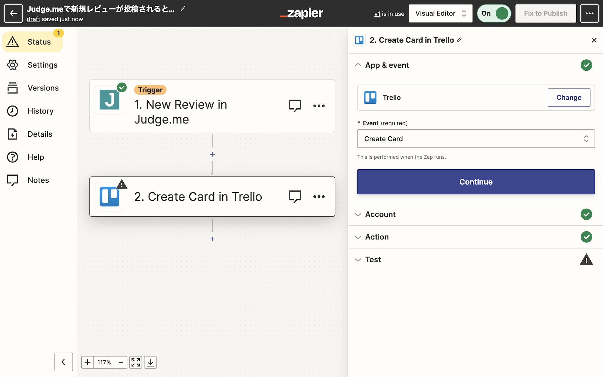Open the Status warning panel
Image resolution: width=603 pixels, height=377 pixels.
[33, 42]
